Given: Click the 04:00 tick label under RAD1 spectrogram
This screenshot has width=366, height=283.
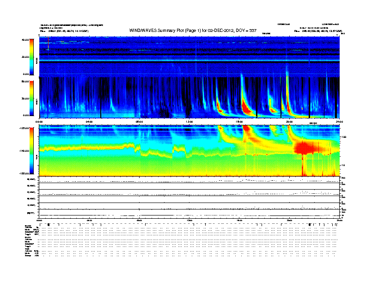Looking at the screenshot, I should (89, 122).
